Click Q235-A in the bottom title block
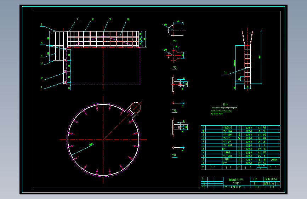Screen dimensions: 307x199 tap(267, 183)
